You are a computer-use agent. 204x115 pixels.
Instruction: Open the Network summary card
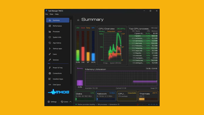pos(106,96)
